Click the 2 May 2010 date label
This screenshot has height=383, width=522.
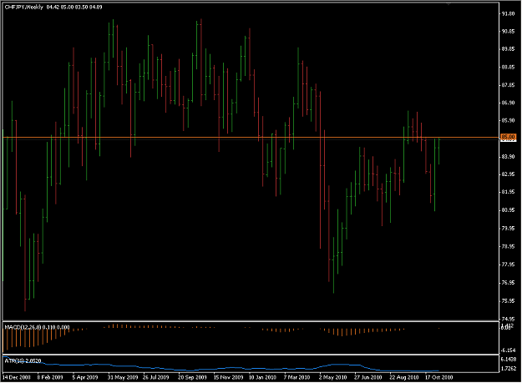[x=332, y=377]
